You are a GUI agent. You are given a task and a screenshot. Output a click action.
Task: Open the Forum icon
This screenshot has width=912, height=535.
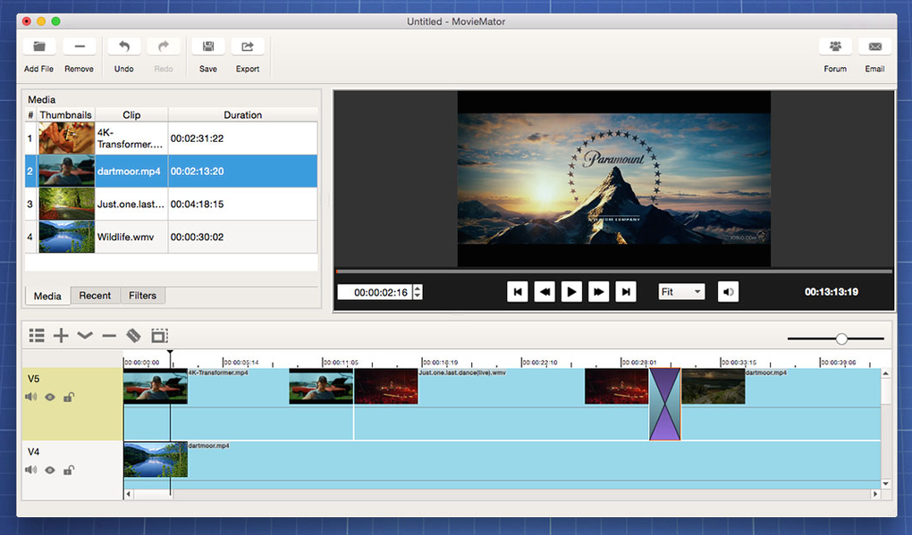[835, 46]
